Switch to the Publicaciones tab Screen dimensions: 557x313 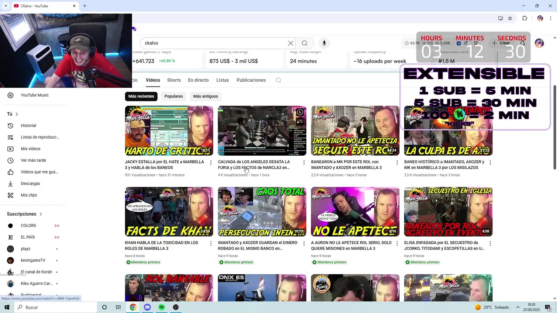[x=251, y=80]
